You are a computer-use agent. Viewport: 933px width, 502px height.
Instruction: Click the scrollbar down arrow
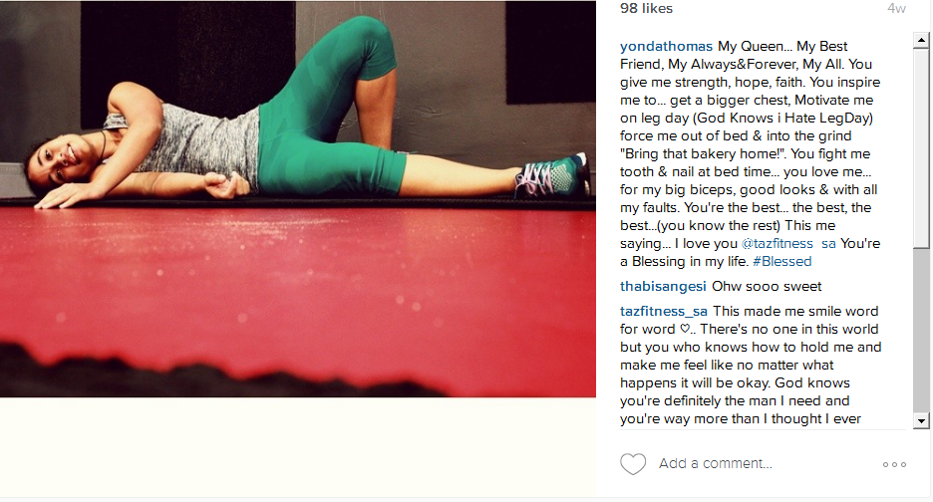coord(921,420)
